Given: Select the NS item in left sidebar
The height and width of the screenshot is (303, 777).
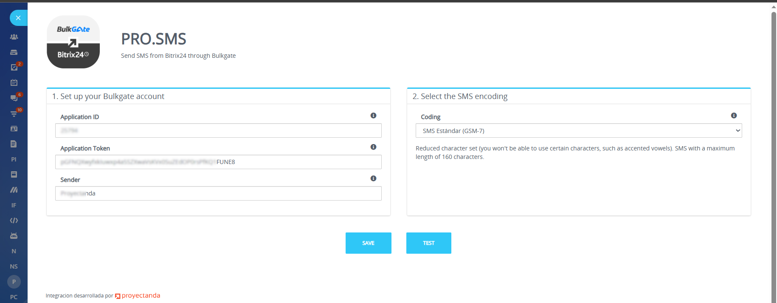Looking at the screenshot, I should coord(14,266).
